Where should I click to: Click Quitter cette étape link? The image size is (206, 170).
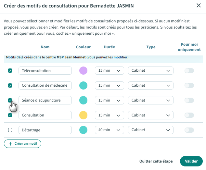[156, 161]
